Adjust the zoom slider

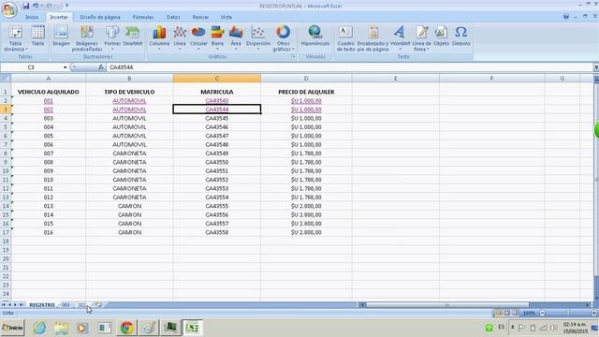point(568,313)
